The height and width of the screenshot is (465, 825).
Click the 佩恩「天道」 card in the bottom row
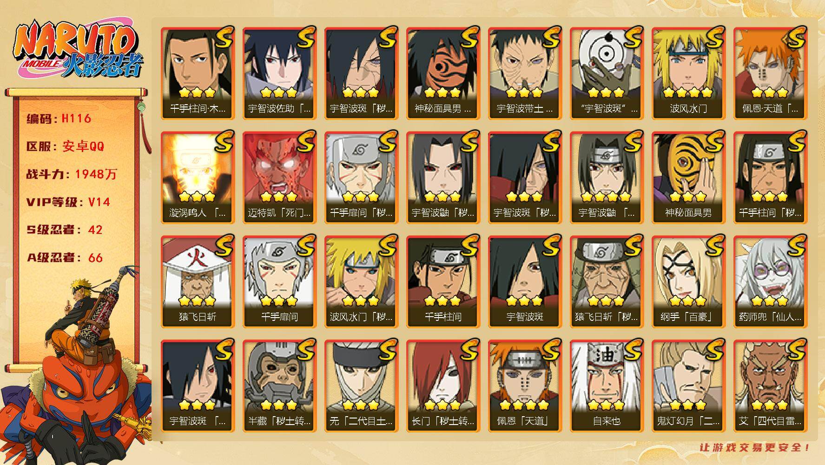coord(525,386)
